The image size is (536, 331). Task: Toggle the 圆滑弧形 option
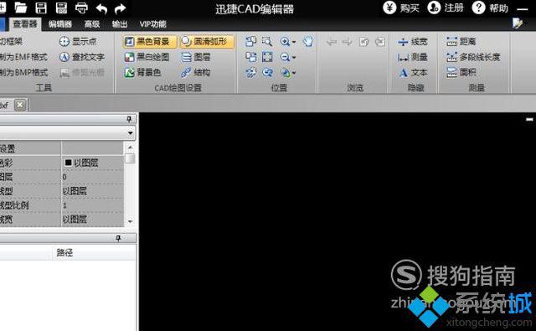(x=207, y=41)
